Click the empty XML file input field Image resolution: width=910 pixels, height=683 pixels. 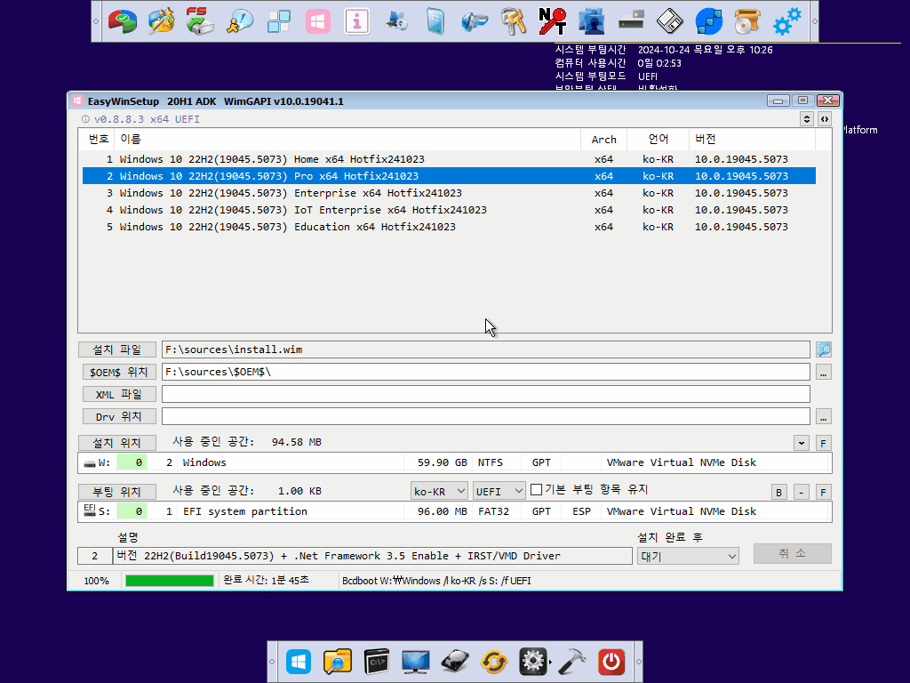tap(486, 394)
